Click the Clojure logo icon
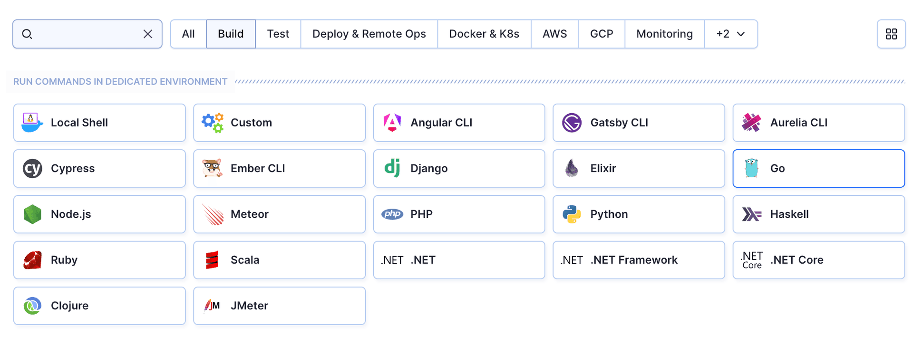The width and height of the screenshot is (913, 337). [x=32, y=306]
